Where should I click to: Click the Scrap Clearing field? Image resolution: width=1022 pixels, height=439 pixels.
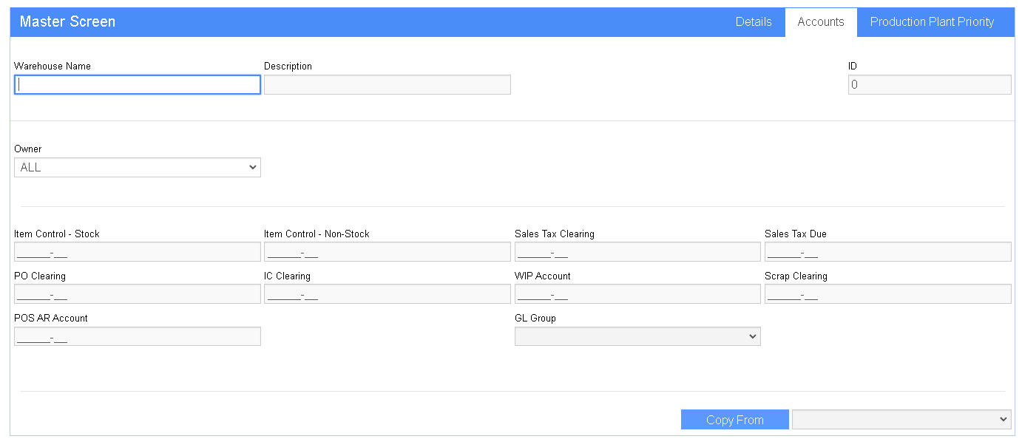pyautogui.click(x=888, y=294)
